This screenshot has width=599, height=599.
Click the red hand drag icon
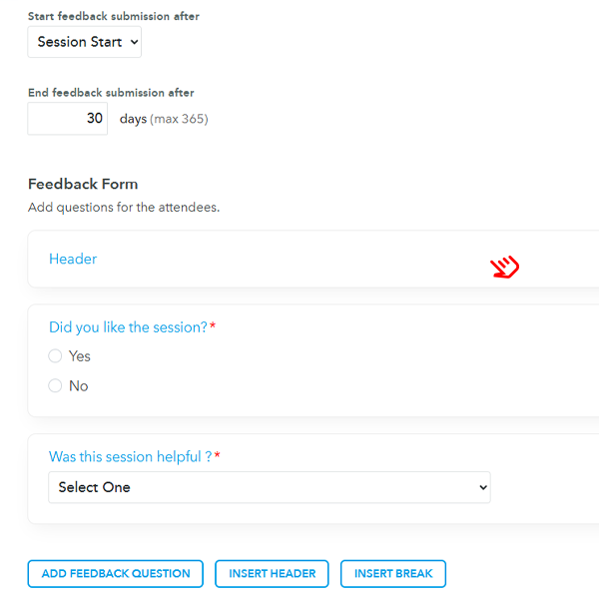pyautogui.click(x=504, y=267)
